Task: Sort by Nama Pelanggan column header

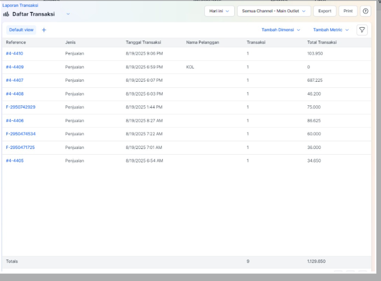Action: tap(203, 43)
